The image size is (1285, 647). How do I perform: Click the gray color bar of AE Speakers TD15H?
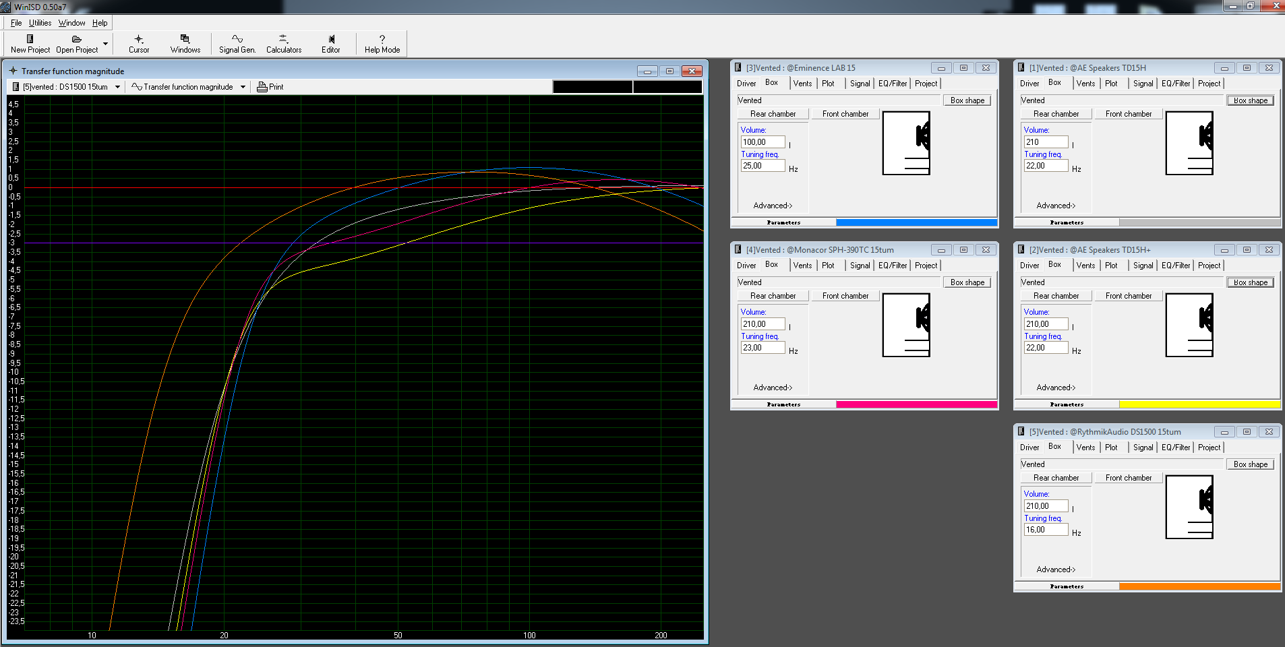click(1199, 222)
